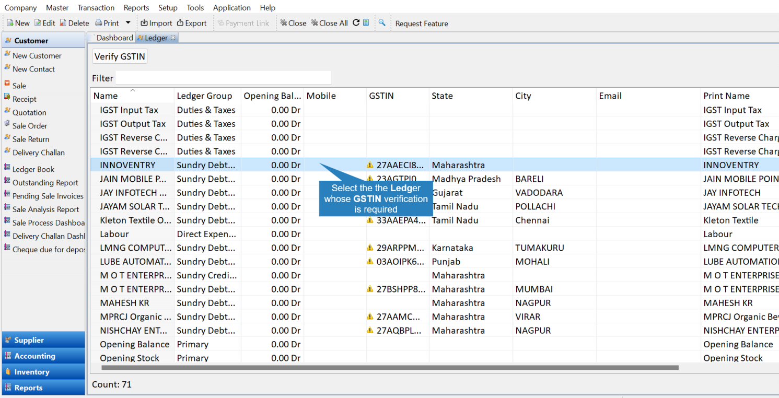Sort by the GSTIN column header
The width and height of the screenshot is (779, 398).
point(398,96)
